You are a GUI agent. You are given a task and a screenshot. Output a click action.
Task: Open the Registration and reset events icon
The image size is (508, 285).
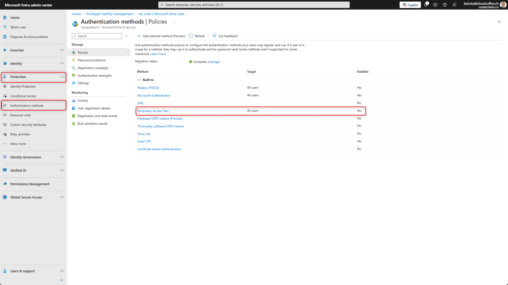pos(73,116)
